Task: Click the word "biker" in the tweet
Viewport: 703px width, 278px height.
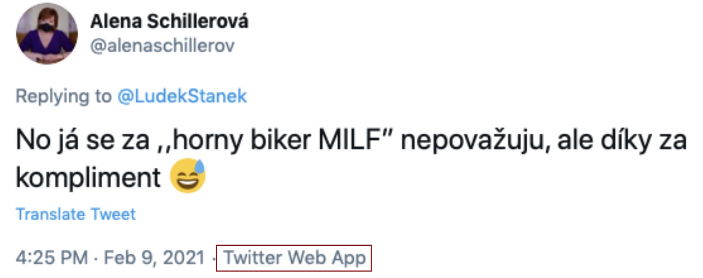Action: click(x=280, y=140)
